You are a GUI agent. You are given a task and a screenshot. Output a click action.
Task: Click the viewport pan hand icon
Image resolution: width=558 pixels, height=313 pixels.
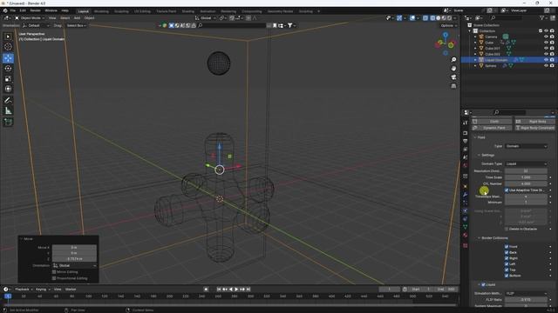(x=453, y=68)
